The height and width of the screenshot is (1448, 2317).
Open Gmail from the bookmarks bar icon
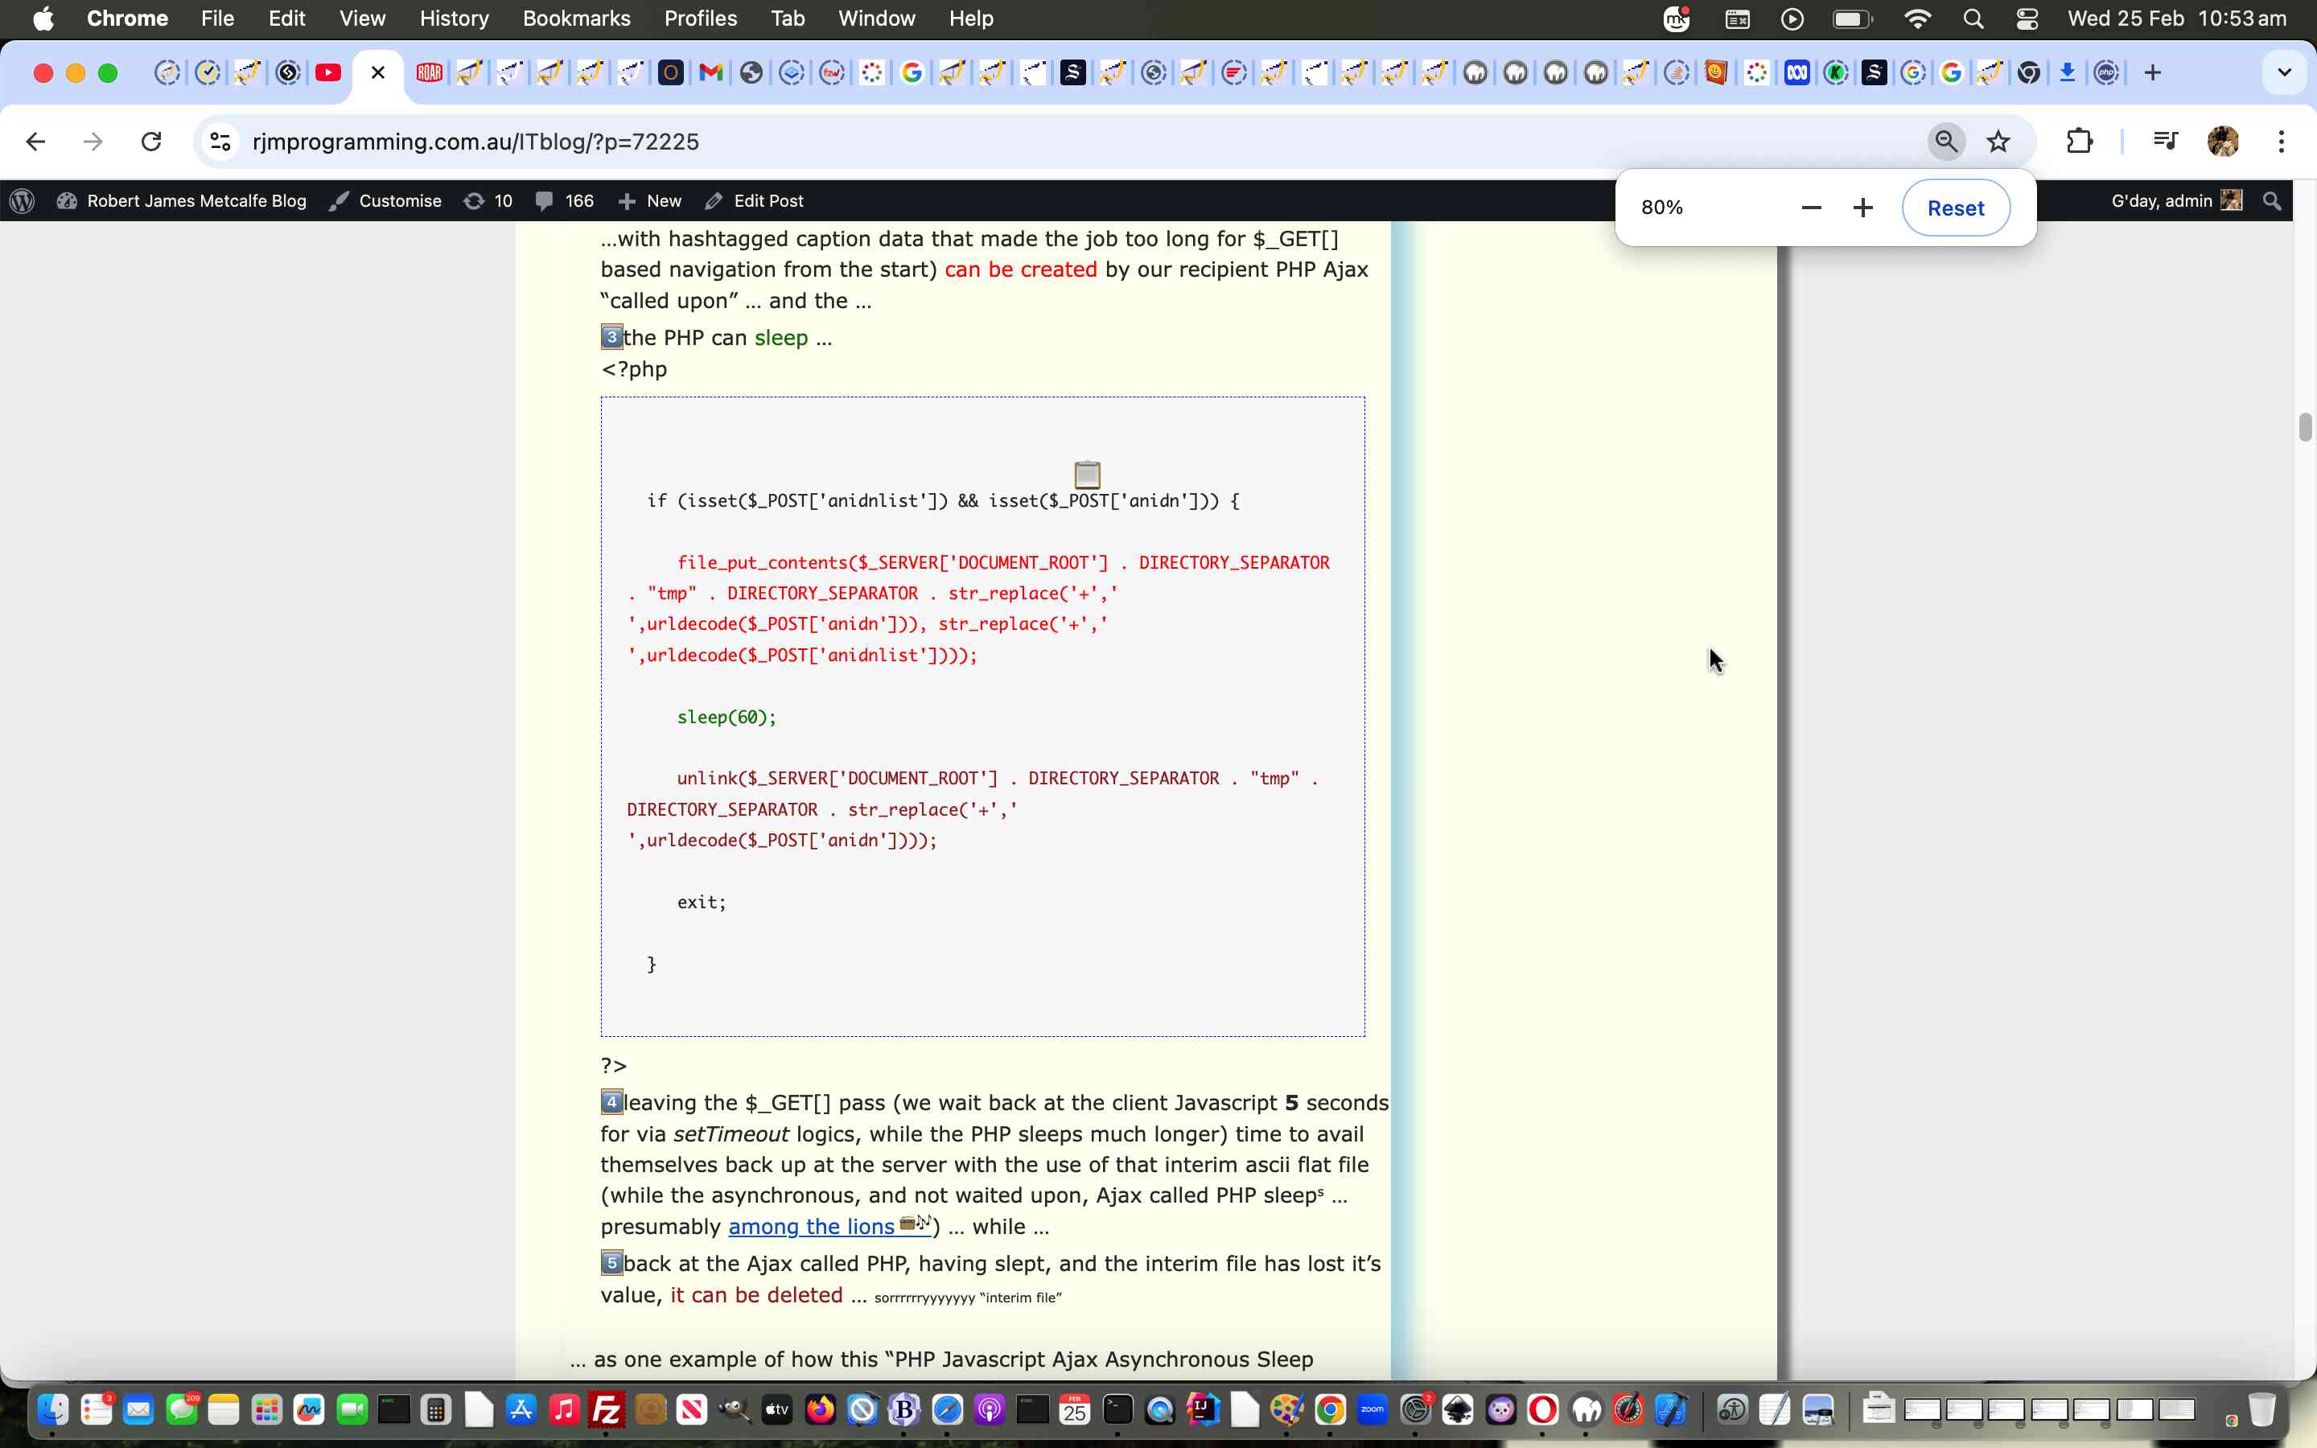tap(710, 72)
